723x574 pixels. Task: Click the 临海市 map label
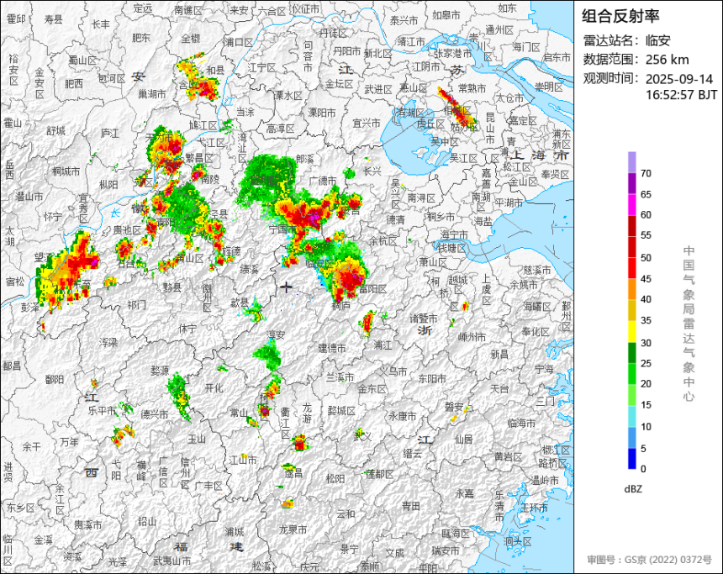(x=521, y=423)
